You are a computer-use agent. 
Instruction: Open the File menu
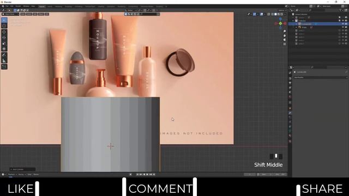7,6
